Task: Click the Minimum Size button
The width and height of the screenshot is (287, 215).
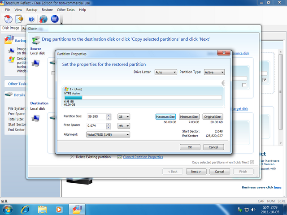Action: [189, 116]
